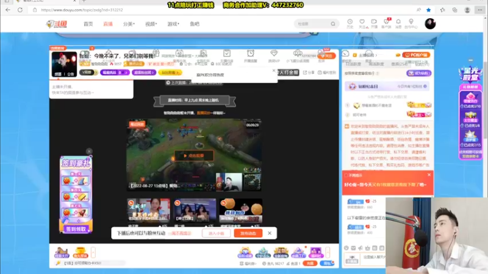
Task: Click the orange 充值 recharge button
Action: click(310, 263)
